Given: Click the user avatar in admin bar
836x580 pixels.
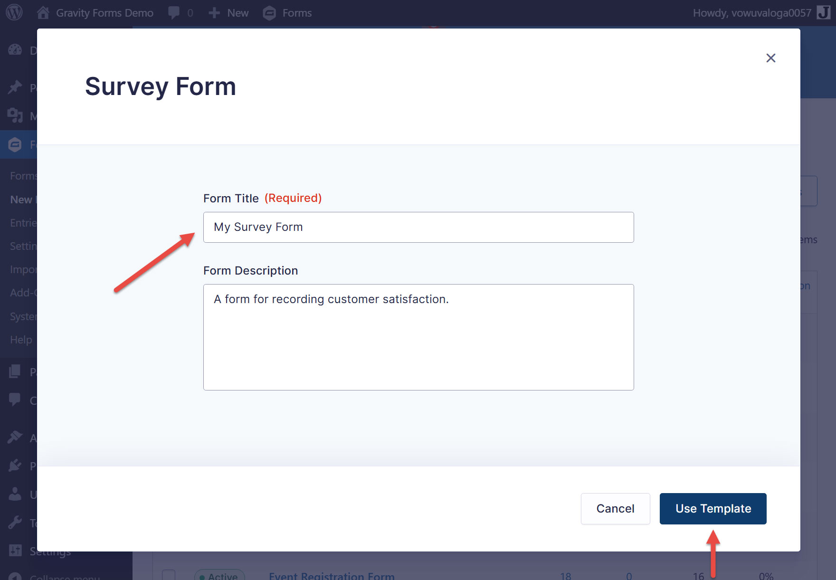Looking at the screenshot, I should pos(823,12).
